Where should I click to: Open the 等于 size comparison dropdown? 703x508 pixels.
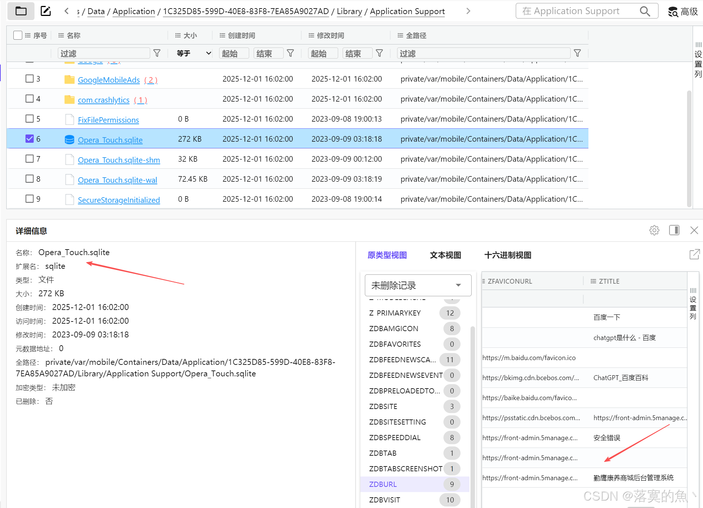tap(194, 53)
